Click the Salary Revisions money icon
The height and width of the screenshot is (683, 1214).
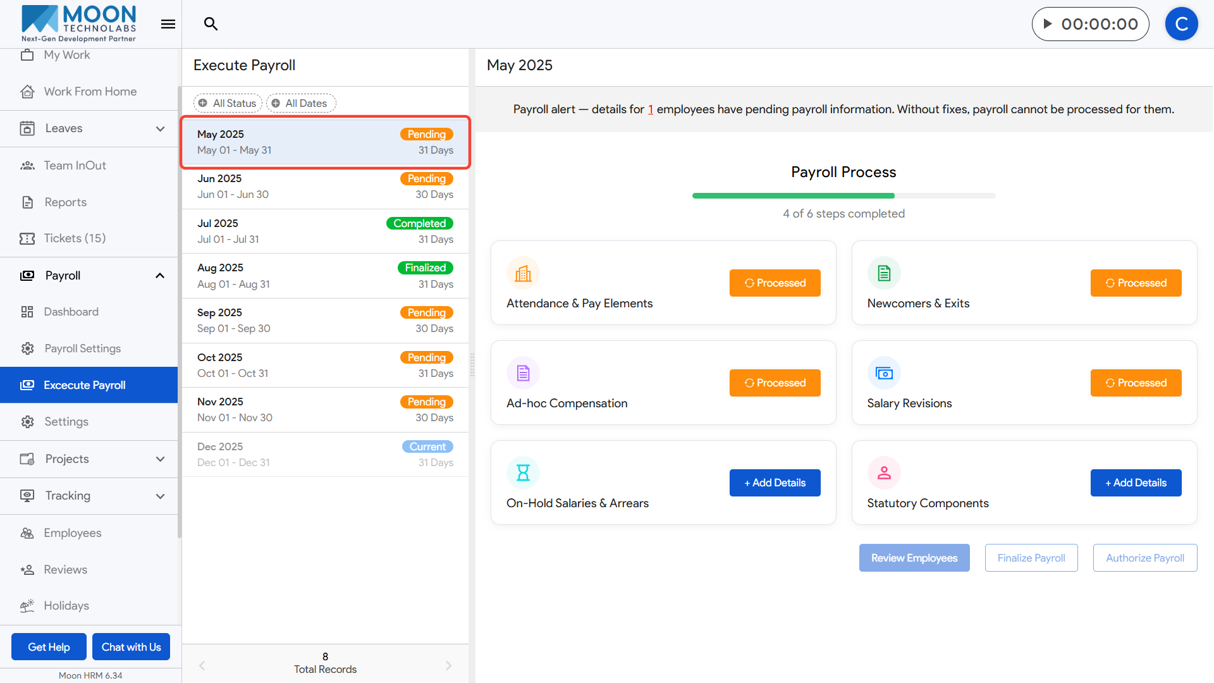coord(884,373)
